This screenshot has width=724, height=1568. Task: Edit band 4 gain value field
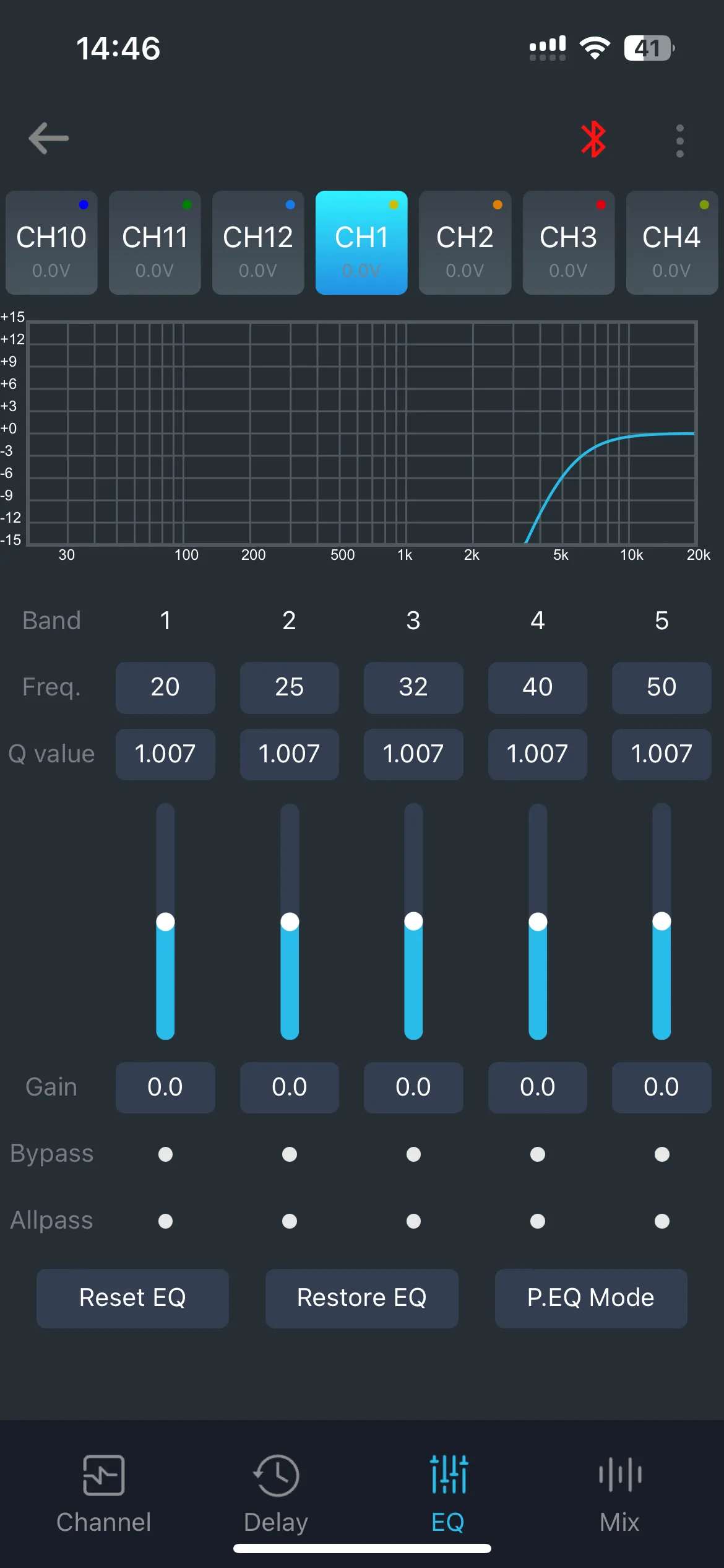tap(538, 1087)
